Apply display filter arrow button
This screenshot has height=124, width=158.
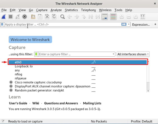[x=124, y=24]
